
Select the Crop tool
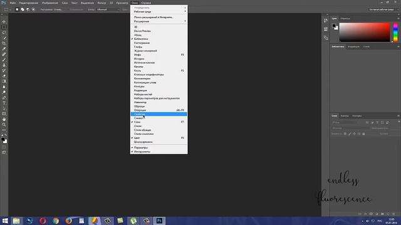(x=4, y=43)
